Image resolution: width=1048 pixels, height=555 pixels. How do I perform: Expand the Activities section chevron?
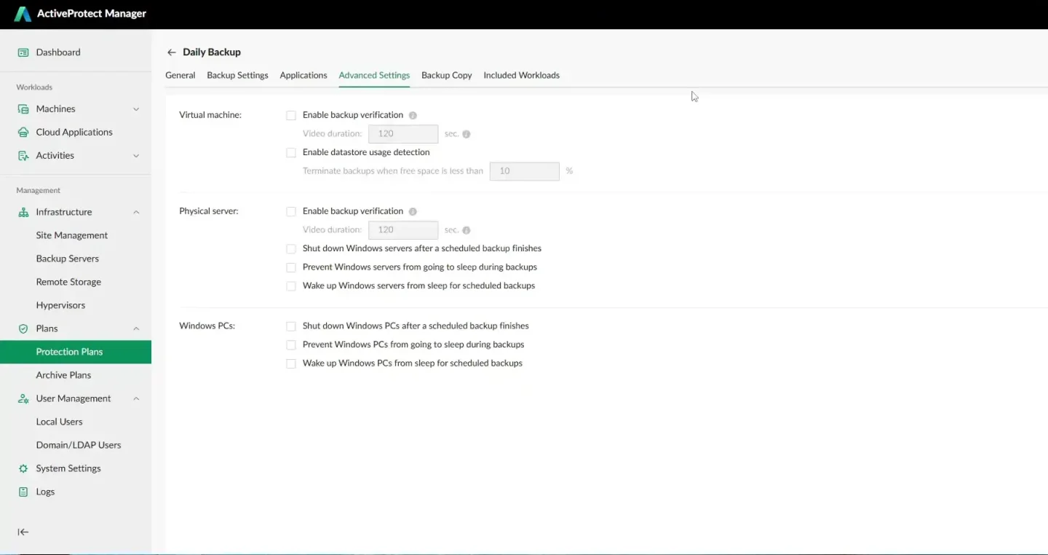pyautogui.click(x=136, y=156)
